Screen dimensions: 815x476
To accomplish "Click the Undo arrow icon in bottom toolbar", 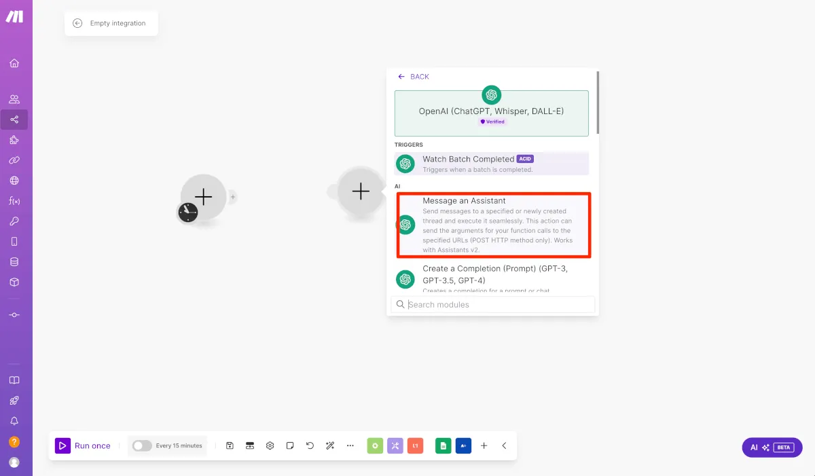I will (310, 445).
